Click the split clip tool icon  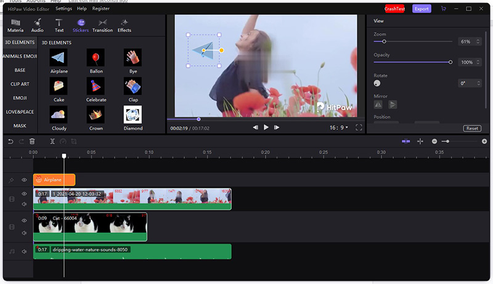tap(52, 142)
